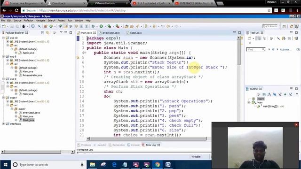Collapse the exp 8 project node

3,56
